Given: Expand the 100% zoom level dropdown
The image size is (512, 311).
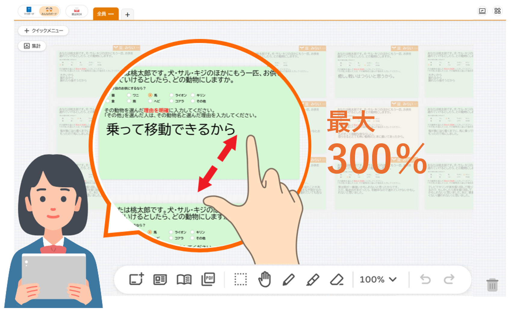Looking at the screenshot, I should 378,279.
